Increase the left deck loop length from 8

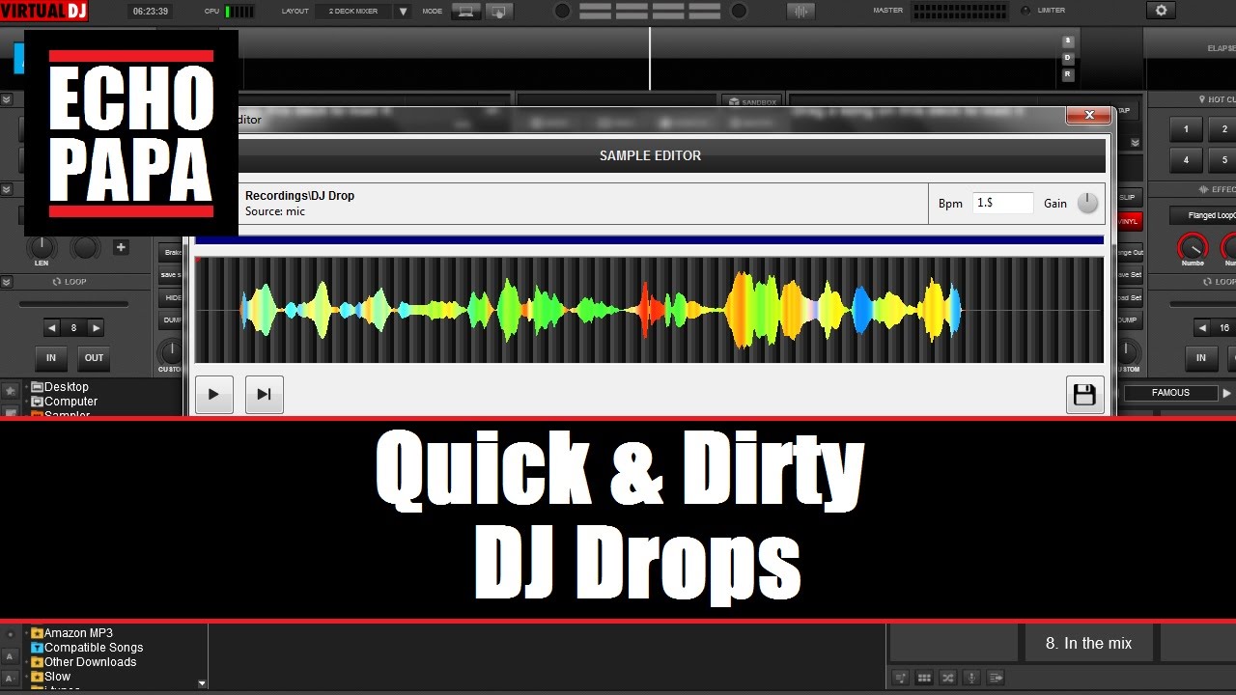[96, 328]
